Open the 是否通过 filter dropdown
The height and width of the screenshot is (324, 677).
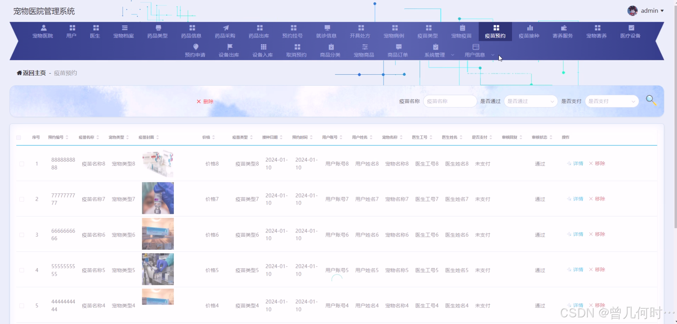coord(531,101)
